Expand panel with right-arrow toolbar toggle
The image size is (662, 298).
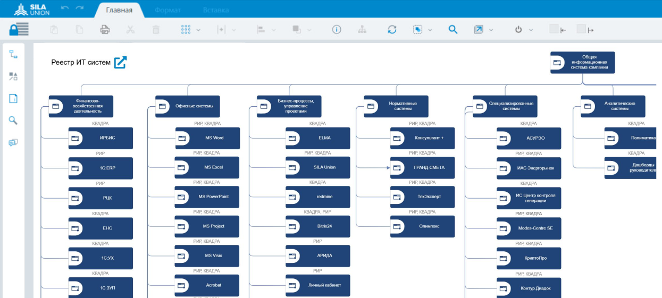tap(585, 30)
